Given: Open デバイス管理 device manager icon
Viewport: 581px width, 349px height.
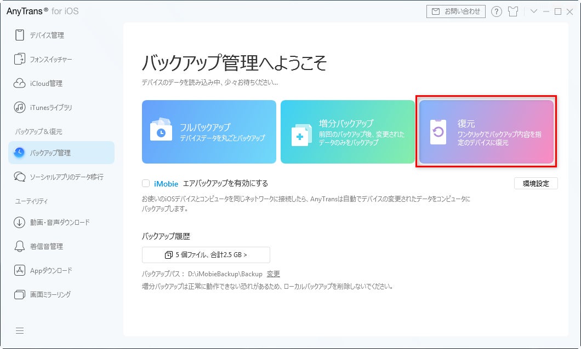Looking at the screenshot, I should (20, 35).
